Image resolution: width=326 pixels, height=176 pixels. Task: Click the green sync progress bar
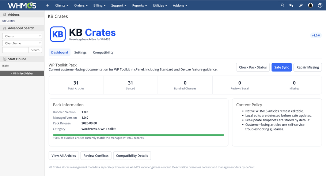[x=139, y=135]
